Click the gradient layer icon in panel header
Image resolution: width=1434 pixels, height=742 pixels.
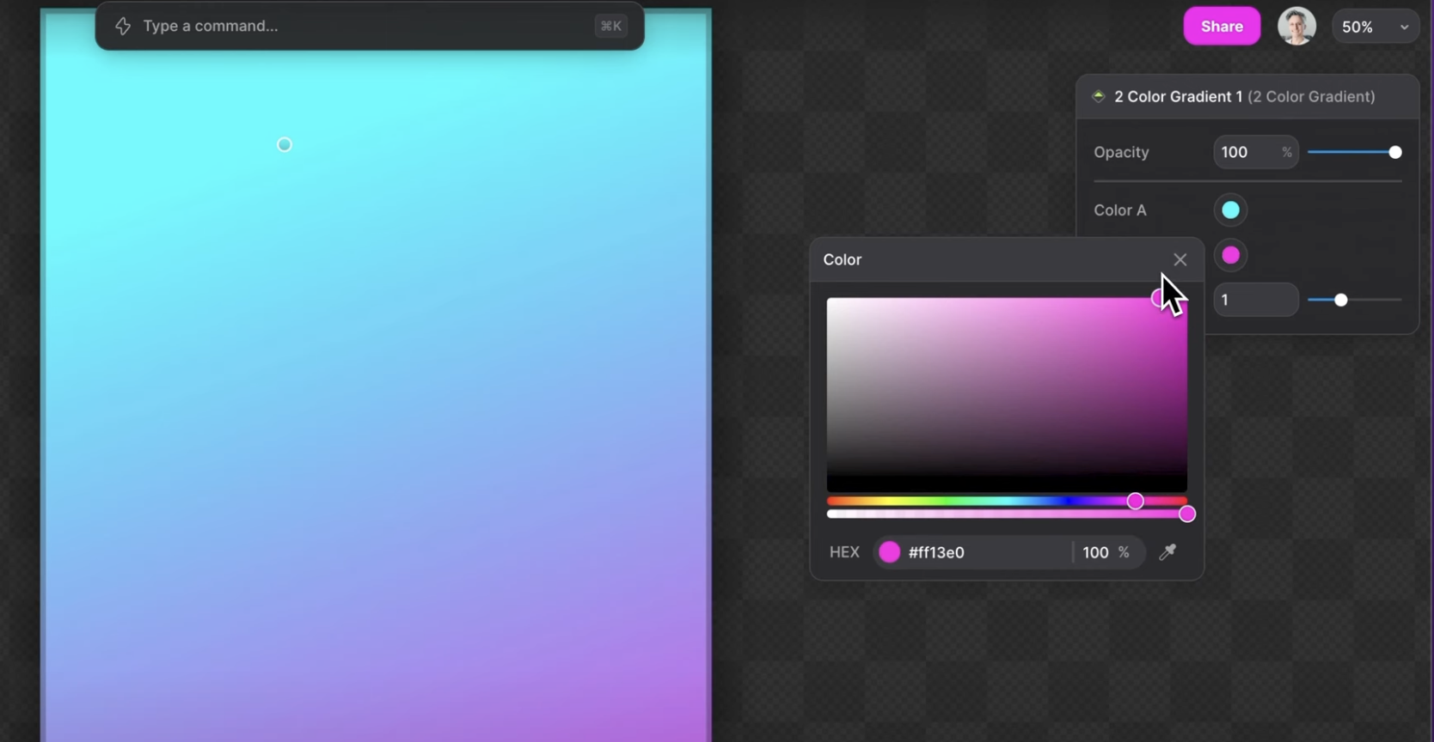pos(1098,96)
